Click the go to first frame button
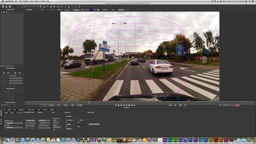 point(116,105)
